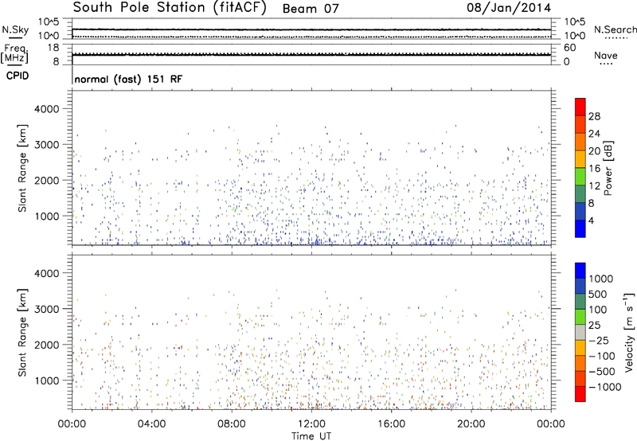
Task: Click the '12:00' time axis label
Action: coord(311,424)
